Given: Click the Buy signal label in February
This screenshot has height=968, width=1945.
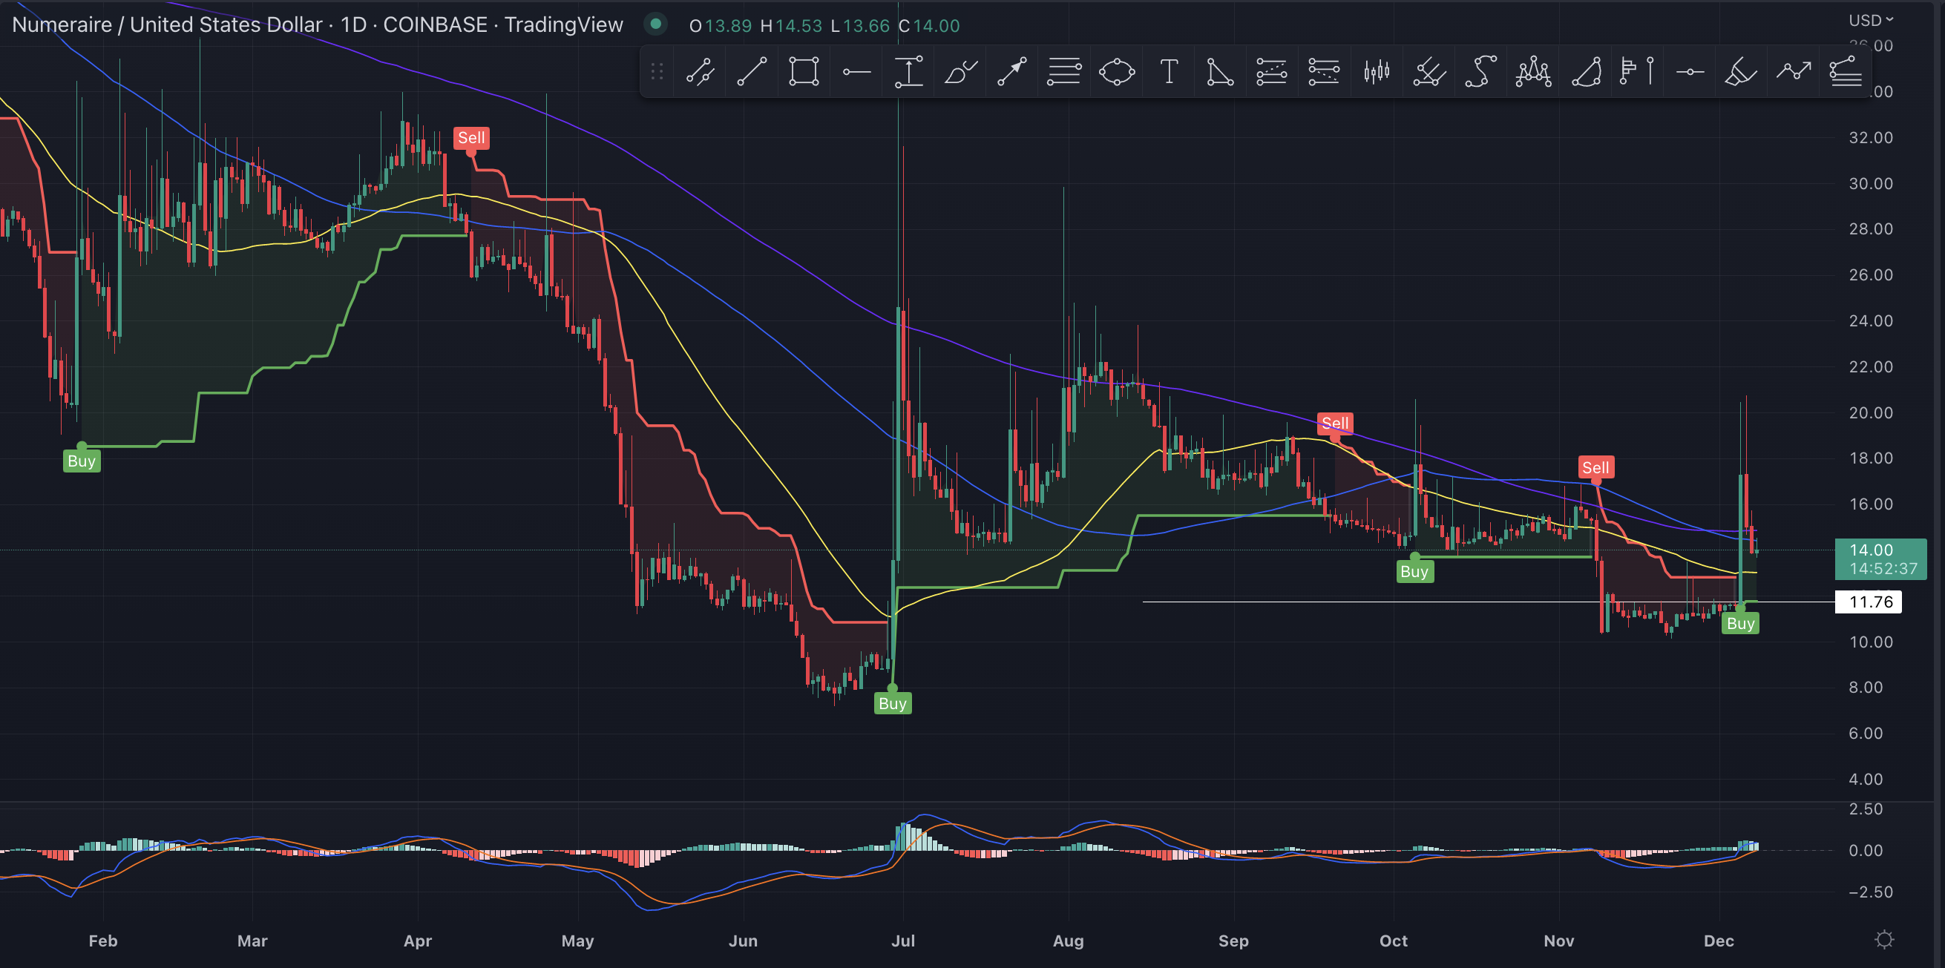Looking at the screenshot, I should pyautogui.click(x=82, y=461).
